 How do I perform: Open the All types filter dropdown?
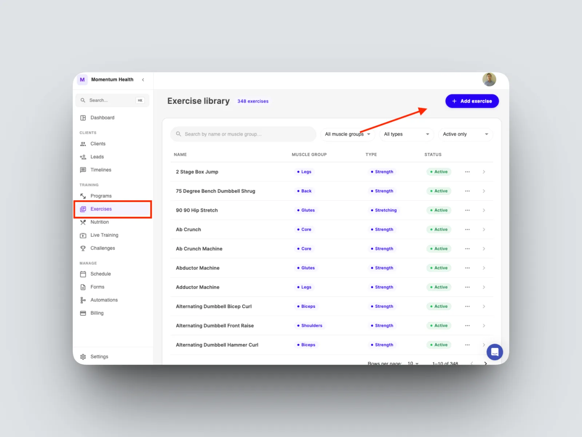coord(407,134)
